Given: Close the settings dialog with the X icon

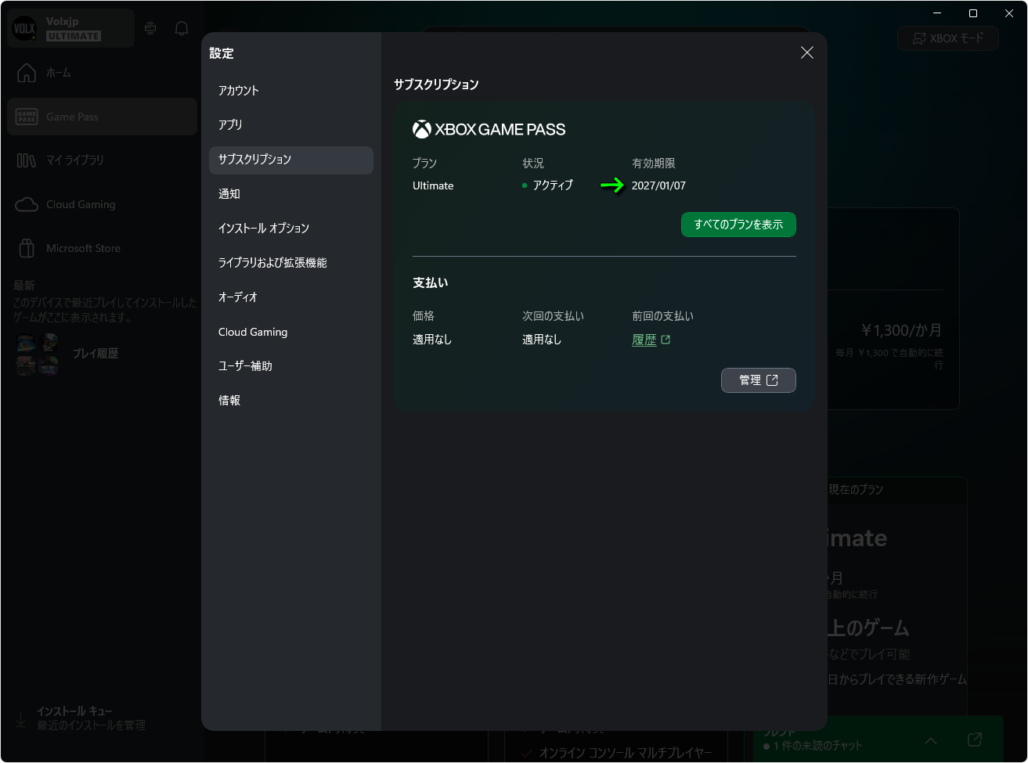Looking at the screenshot, I should pyautogui.click(x=807, y=52).
